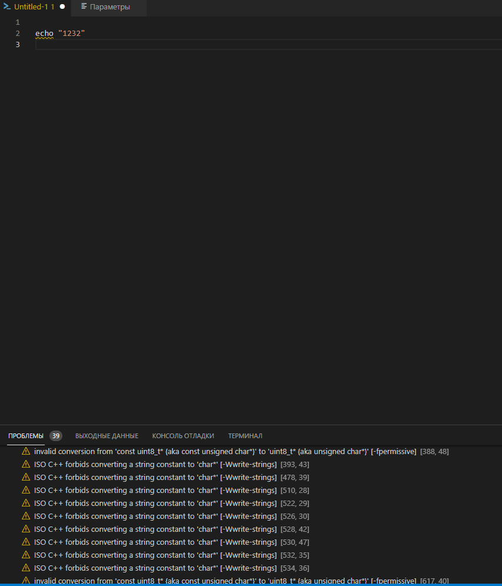This screenshot has width=502, height=586.
Task: Open the ПРОБЛЕМЫ panel tab
Action: pyautogui.click(x=26, y=436)
